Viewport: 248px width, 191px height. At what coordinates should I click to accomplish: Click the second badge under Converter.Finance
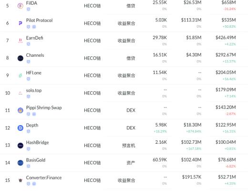(x=34, y=184)
